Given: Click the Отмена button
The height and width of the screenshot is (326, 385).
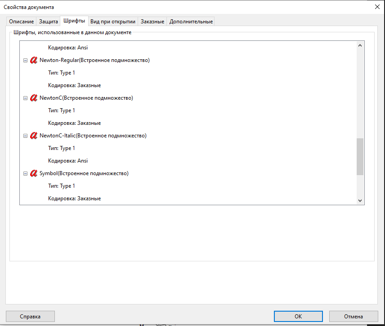Looking at the screenshot, I should pos(354,317).
